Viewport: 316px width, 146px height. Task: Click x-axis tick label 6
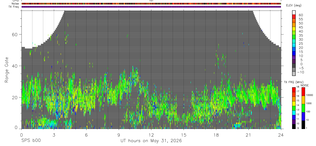(86, 135)
